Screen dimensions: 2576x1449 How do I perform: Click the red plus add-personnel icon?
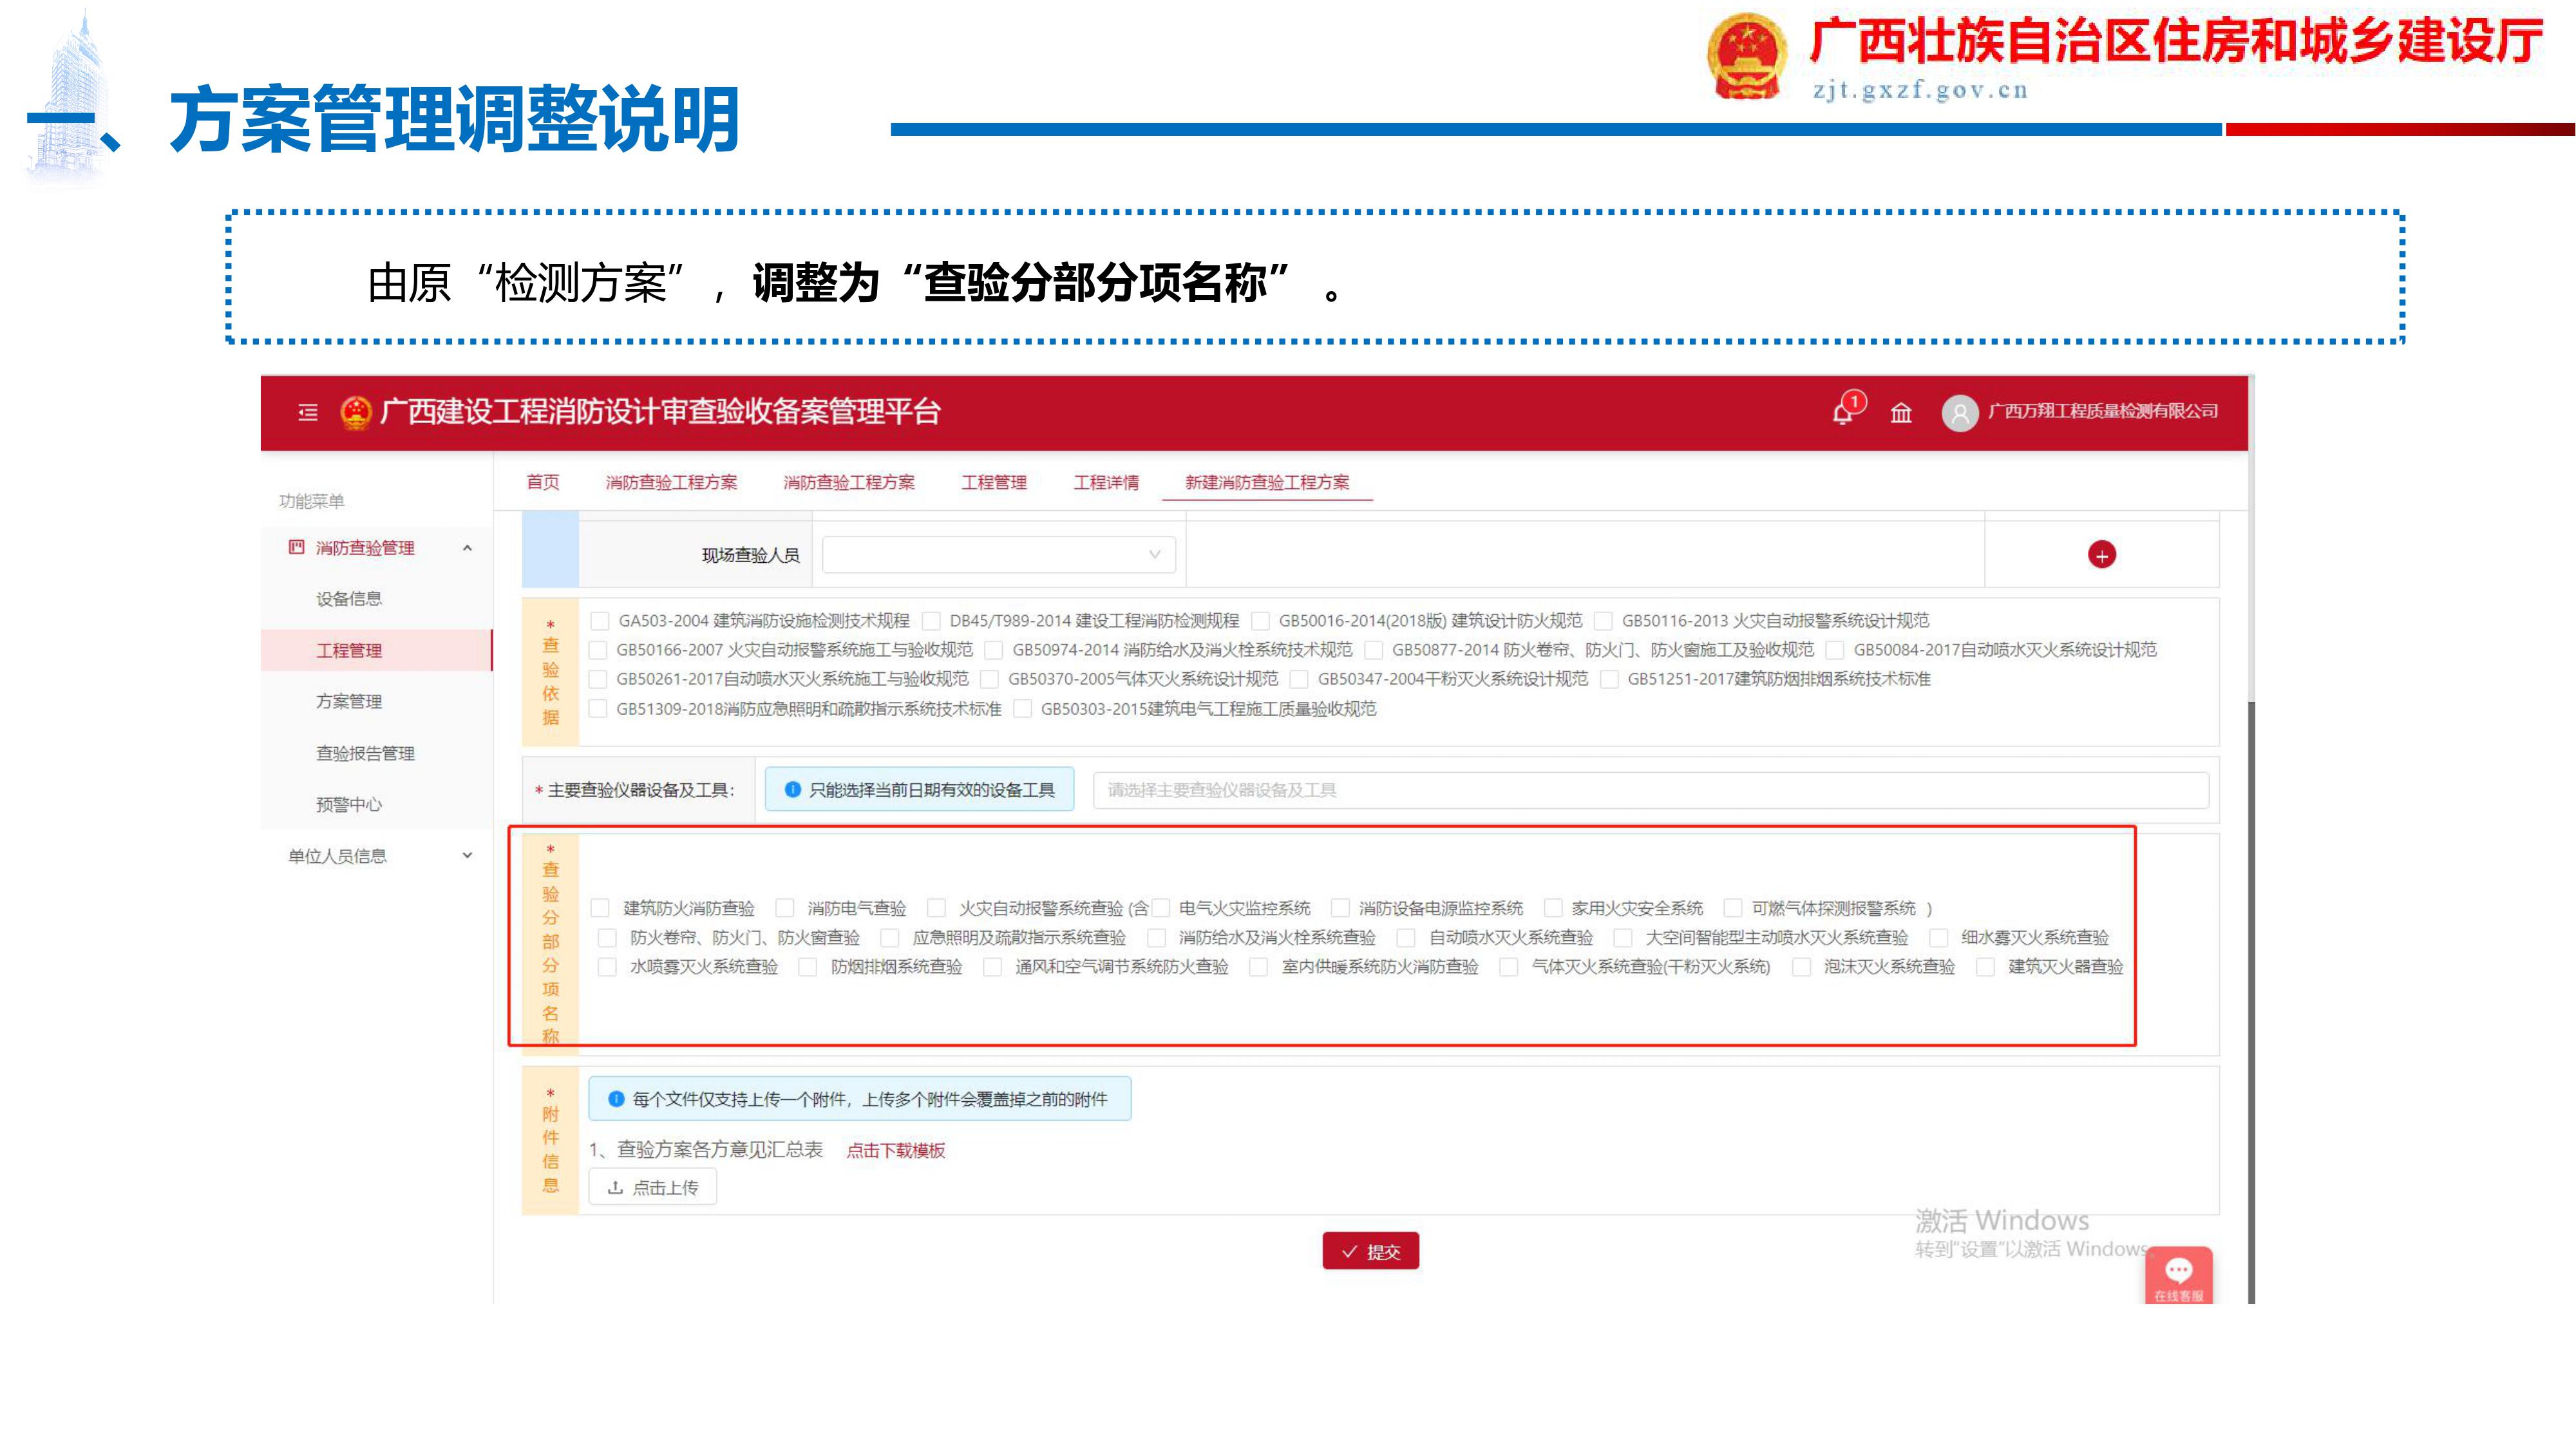click(2101, 555)
